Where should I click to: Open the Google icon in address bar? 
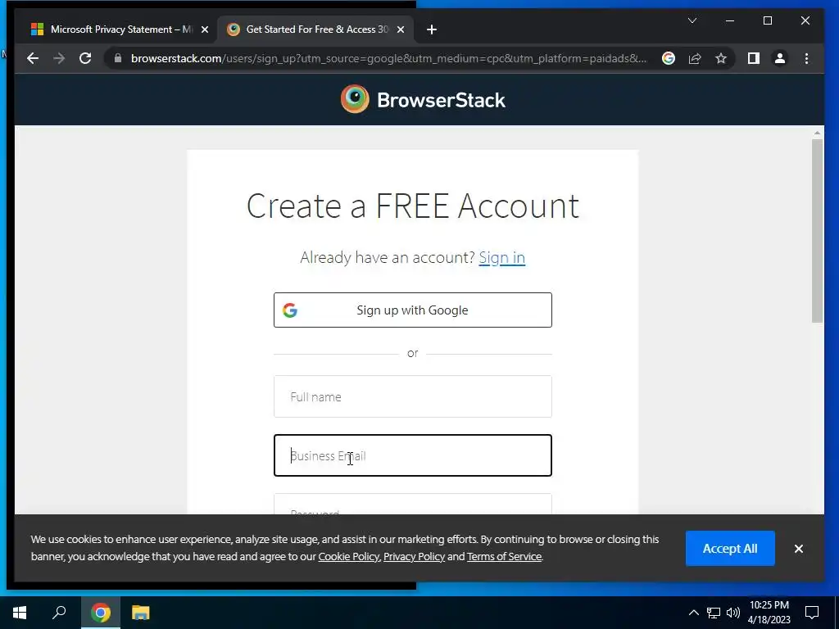point(669,58)
